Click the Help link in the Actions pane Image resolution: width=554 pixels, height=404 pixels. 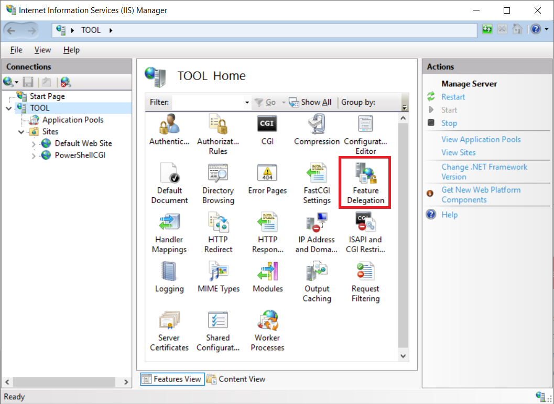pos(449,215)
